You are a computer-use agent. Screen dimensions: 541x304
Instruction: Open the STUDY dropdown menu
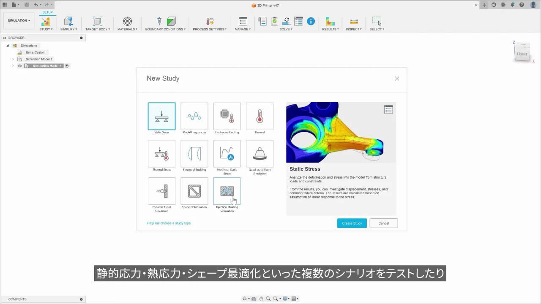pos(46,29)
